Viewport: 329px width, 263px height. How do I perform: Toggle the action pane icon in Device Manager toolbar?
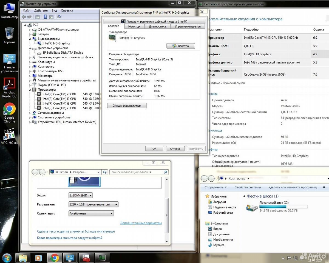click(x=51, y=17)
